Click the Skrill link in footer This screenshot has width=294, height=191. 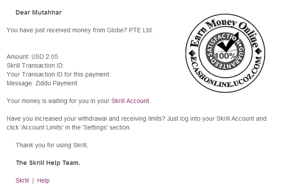[22, 180]
